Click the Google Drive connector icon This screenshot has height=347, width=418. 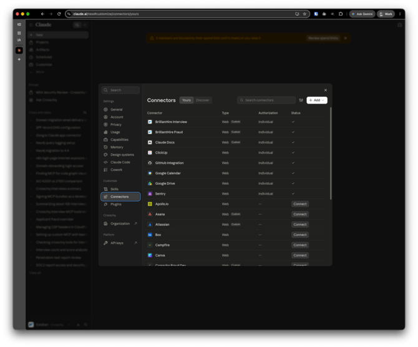tap(150, 183)
